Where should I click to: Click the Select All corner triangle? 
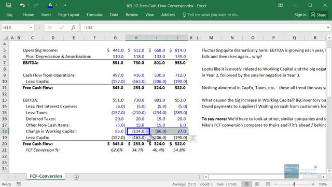pos(6,38)
